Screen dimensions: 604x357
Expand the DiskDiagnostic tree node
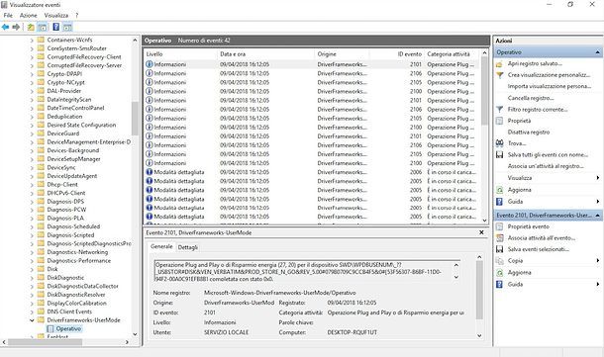pos(32,278)
